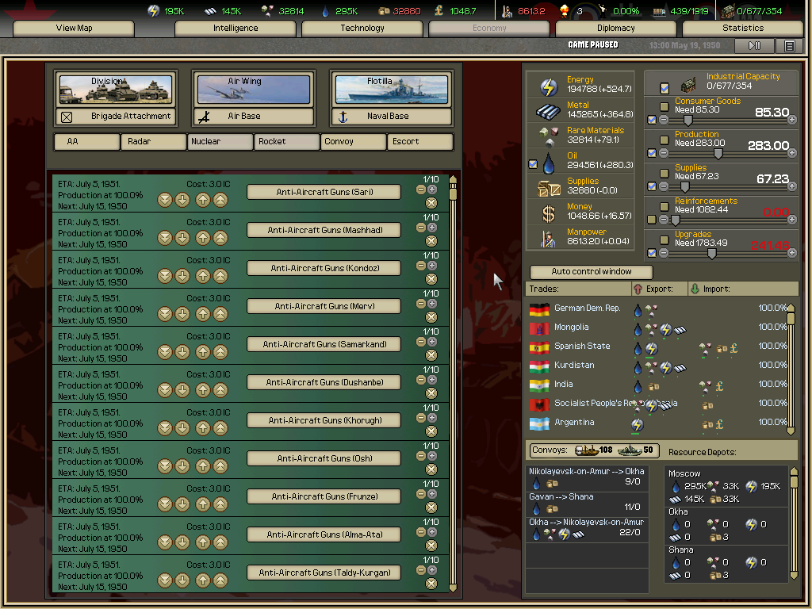This screenshot has width=812, height=609.
Task: Click the Reinforcements slider minus button
Action: 664,220
